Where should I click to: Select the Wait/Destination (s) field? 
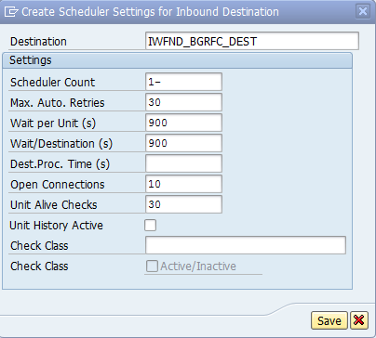pyautogui.click(x=183, y=143)
